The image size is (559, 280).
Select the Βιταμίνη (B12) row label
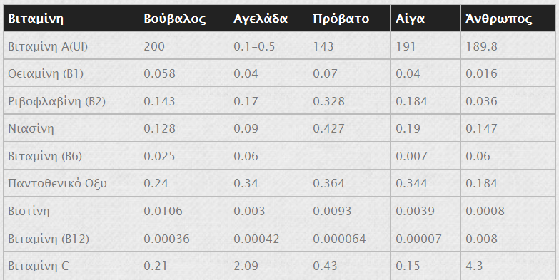pyautogui.click(x=49, y=239)
